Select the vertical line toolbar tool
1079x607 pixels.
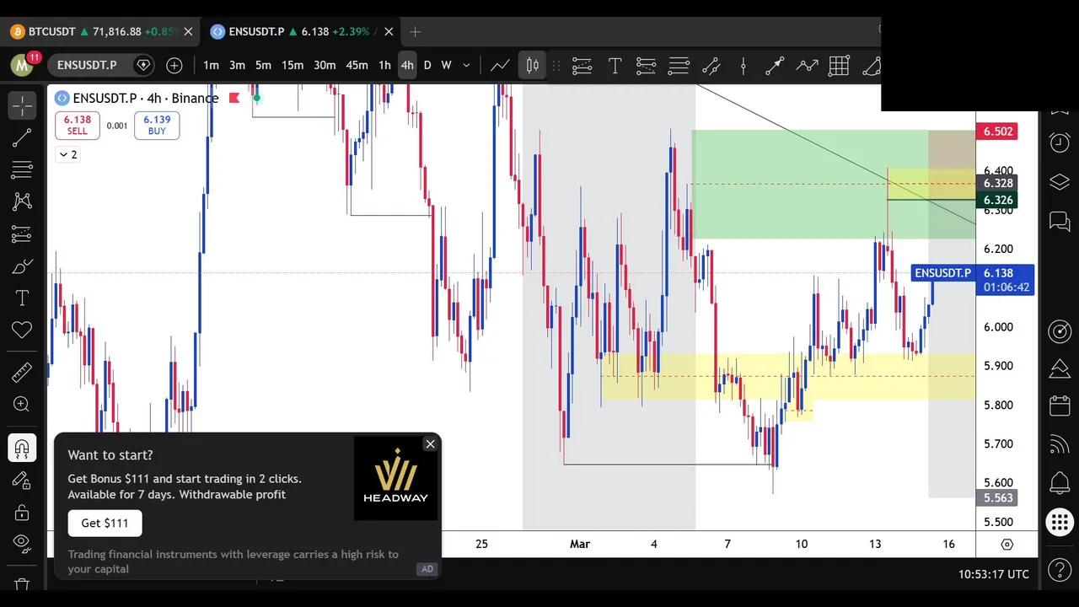[x=743, y=65]
